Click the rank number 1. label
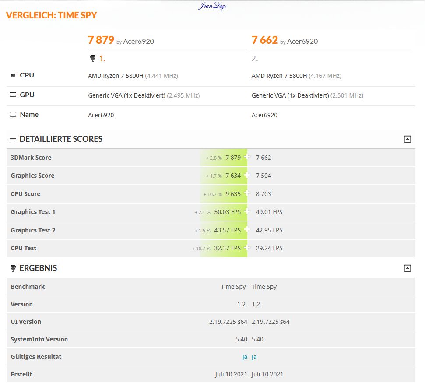 pyautogui.click(x=102, y=59)
